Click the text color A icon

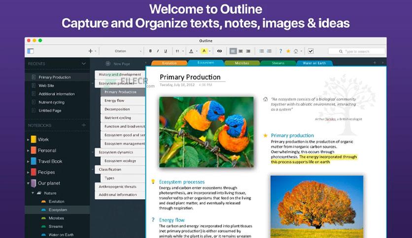(x=191, y=51)
